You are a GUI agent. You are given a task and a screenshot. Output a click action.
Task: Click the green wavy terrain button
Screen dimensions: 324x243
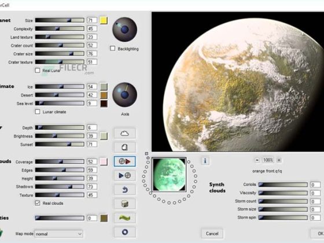(124, 218)
